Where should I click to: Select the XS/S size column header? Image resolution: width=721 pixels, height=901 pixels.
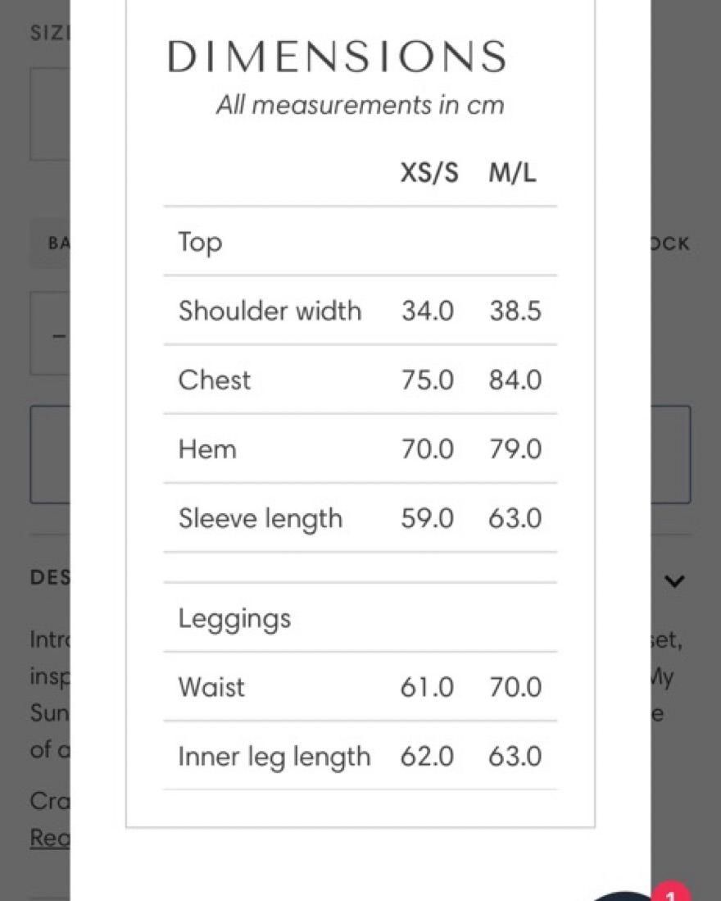[x=429, y=174]
